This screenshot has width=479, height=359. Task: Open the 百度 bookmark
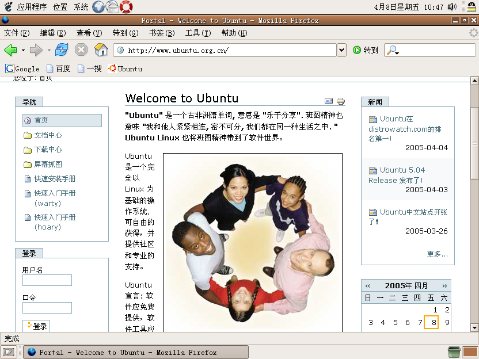coord(58,68)
